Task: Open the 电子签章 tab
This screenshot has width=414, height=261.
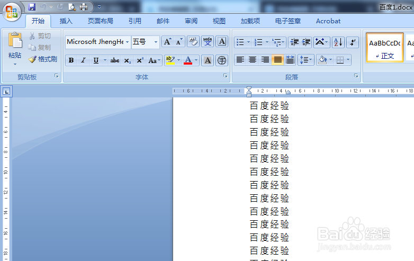Action: [x=288, y=21]
